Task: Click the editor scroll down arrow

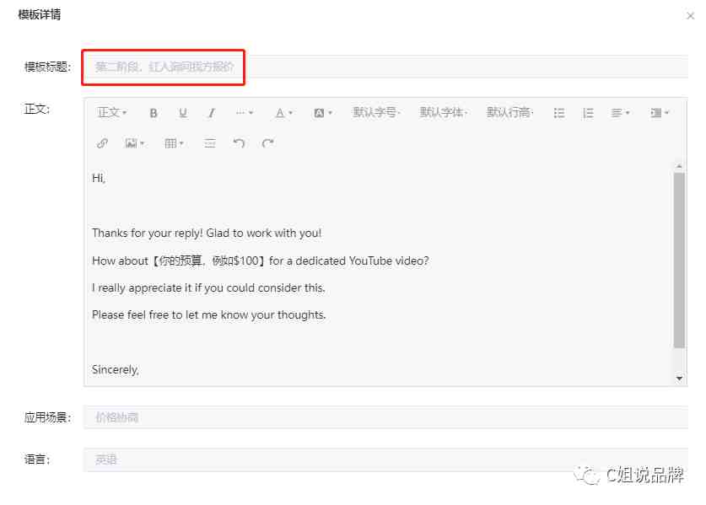Action: 679,378
